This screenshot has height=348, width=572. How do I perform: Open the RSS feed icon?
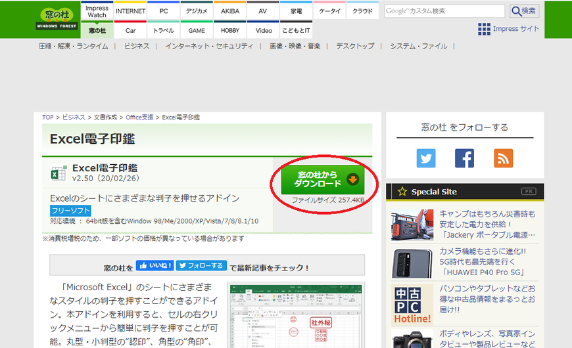504,158
